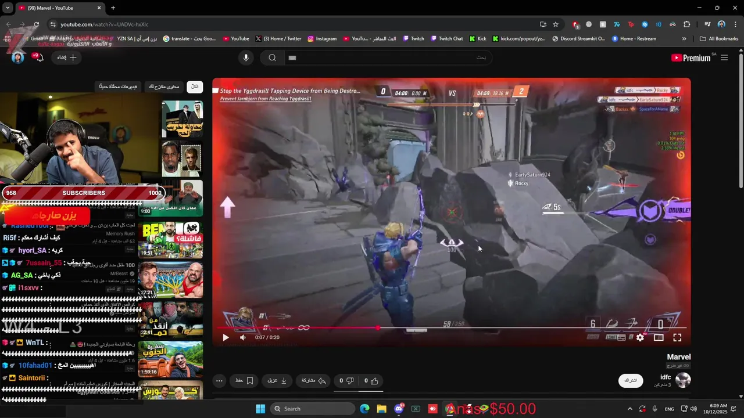Image resolution: width=744 pixels, height=418 pixels.
Task: Select the all (الكل) filter chip
Action: [195, 87]
